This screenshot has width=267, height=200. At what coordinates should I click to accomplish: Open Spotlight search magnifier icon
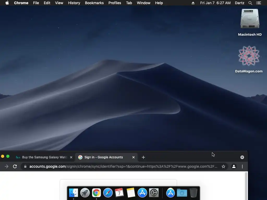(250, 3)
